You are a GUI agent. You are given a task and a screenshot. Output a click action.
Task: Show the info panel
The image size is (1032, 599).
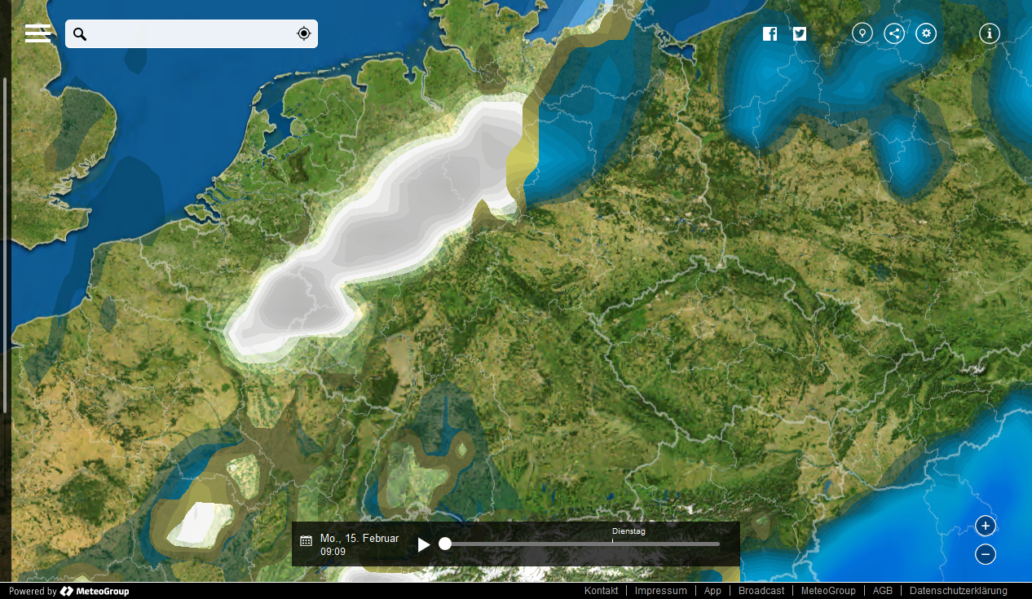[990, 33]
